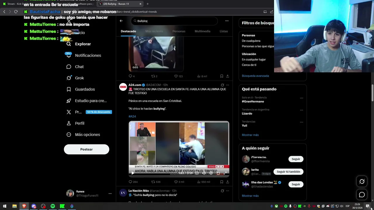Viewport: 374px width, 210px height.
Task: Open Perfil in the sidebar
Action: click(x=75, y=123)
